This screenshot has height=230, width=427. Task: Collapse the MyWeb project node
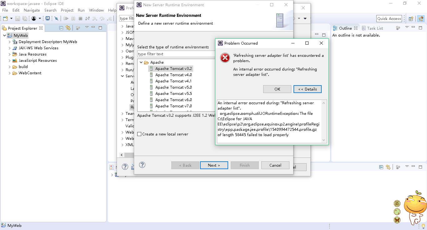[4, 35]
